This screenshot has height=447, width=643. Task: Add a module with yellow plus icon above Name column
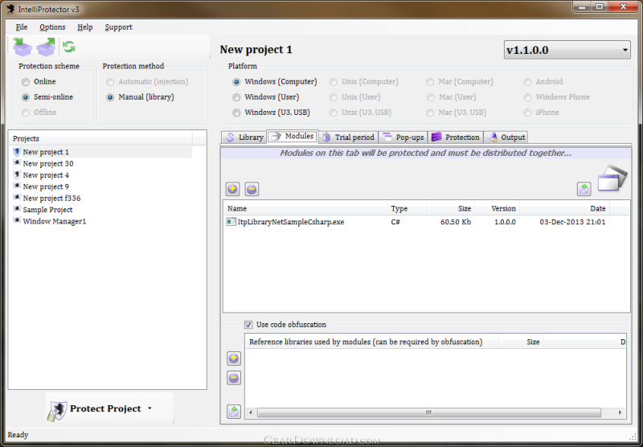pyautogui.click(x=232, y=189)
